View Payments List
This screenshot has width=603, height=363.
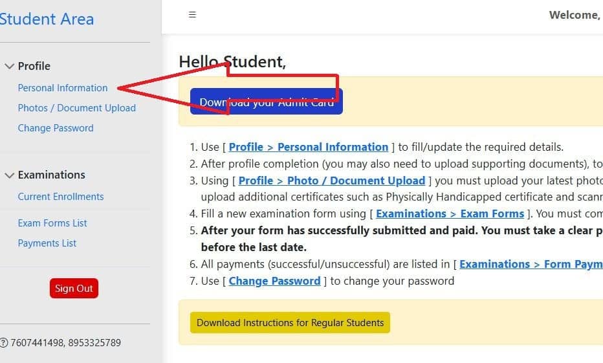pos(47,243)
